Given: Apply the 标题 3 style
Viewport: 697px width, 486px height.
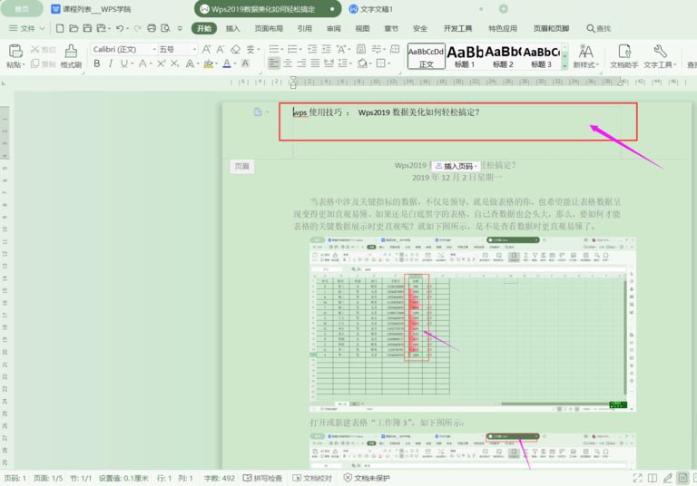Looking at the screenshot, I should coord(542,56).
